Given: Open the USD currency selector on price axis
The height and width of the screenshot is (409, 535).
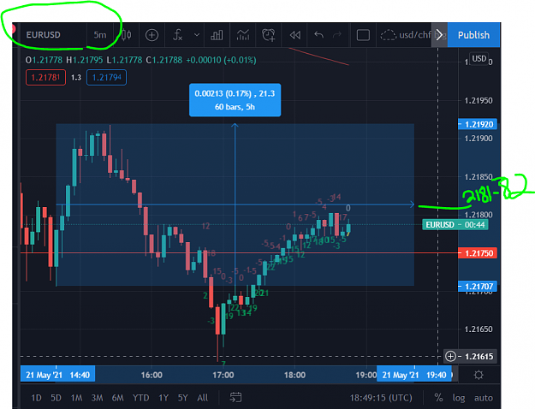Looking at the screenshot, I should (x=479, y=59).
